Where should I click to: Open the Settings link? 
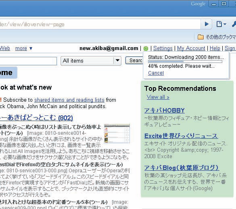(x=163, y=48)
